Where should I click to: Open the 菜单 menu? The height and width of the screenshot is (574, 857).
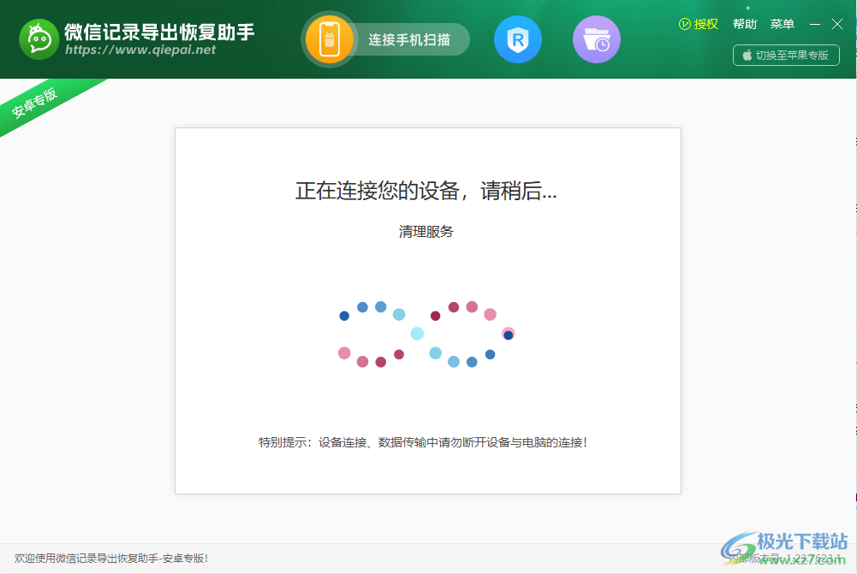click(782, 24)
